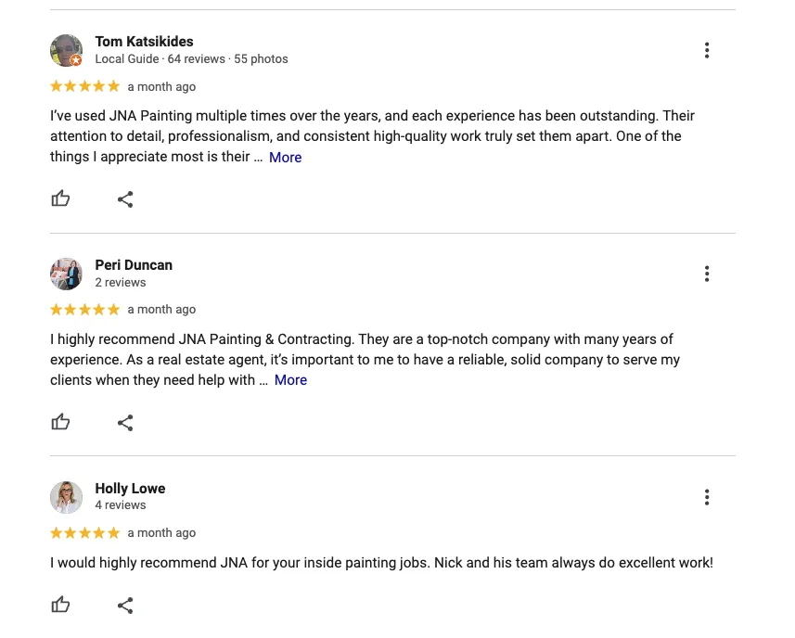Image resolution: width=795 pixels, height=638 pixels.
Task: Open Peri Duncan's profile name link
Action: (134, 265)
